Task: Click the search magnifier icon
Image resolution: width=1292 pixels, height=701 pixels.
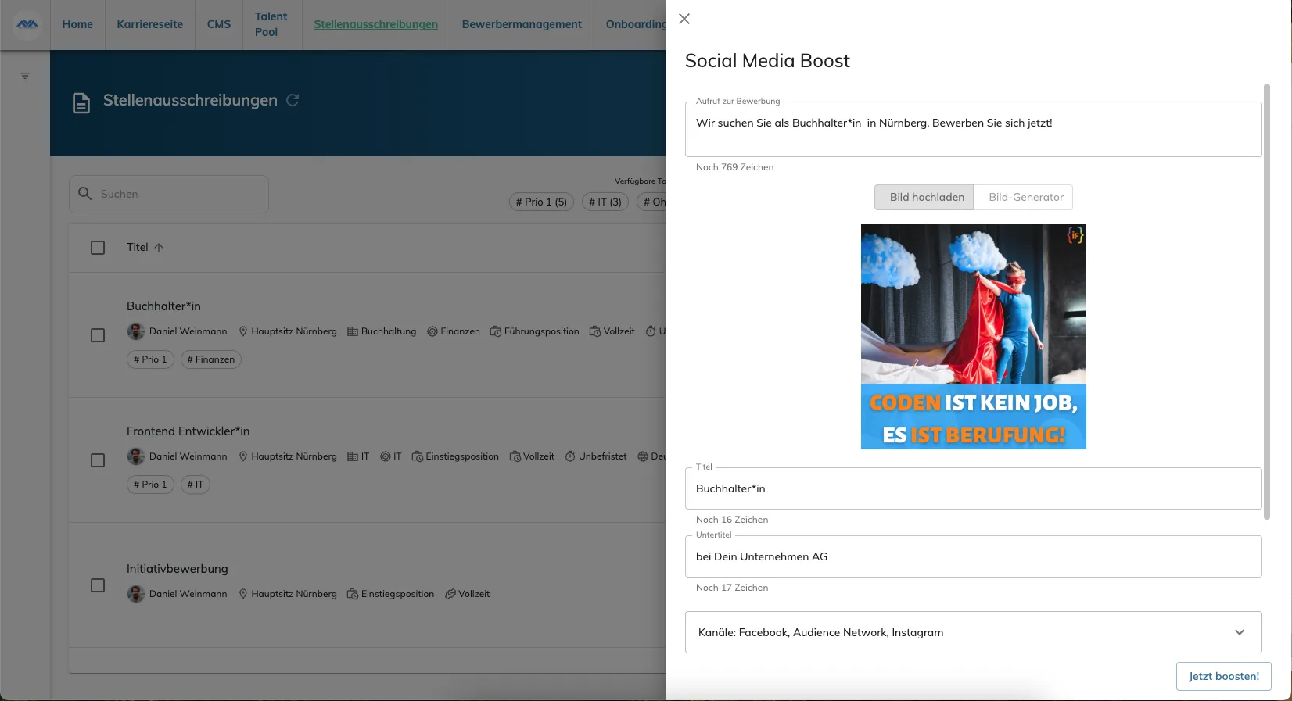Action: click(85, 193)
